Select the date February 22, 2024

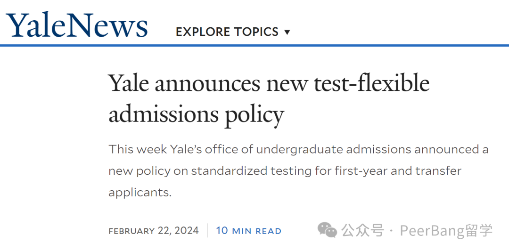[154, 231]
